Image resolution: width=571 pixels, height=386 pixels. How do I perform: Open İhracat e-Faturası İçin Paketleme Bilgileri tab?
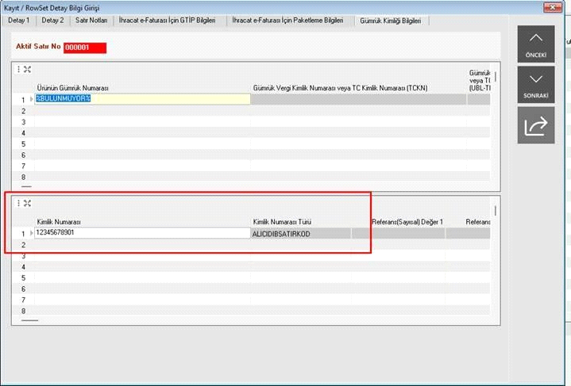(287, 20)
